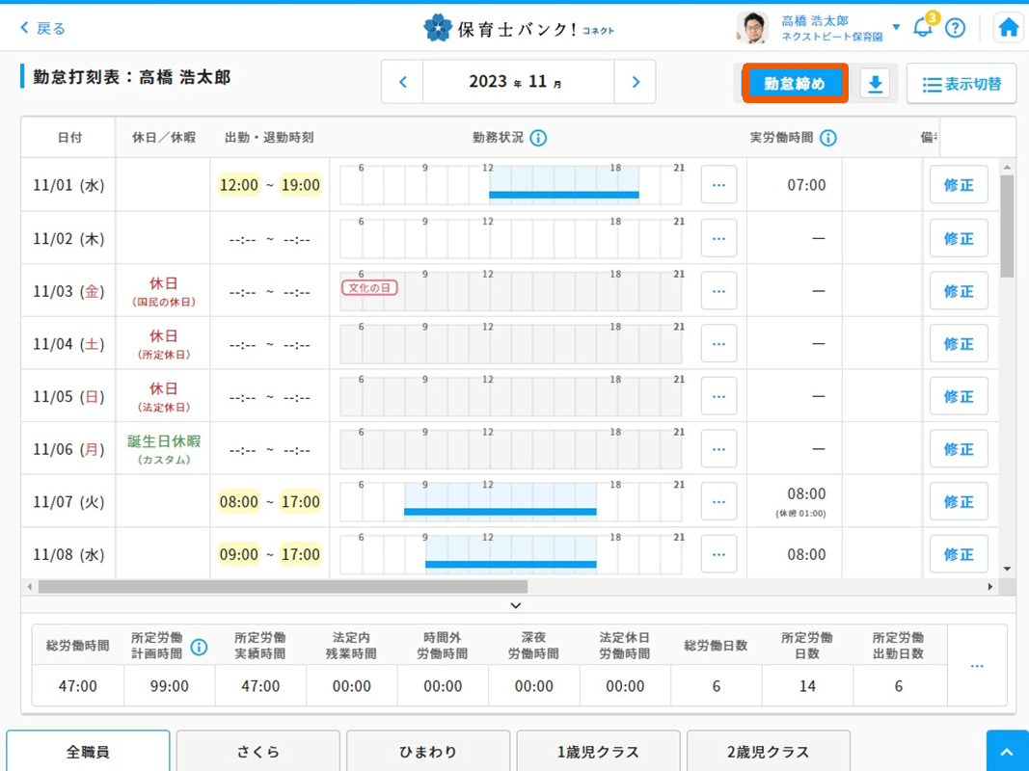Click info icon next to 勤務状況

click(x=538, y=138)
